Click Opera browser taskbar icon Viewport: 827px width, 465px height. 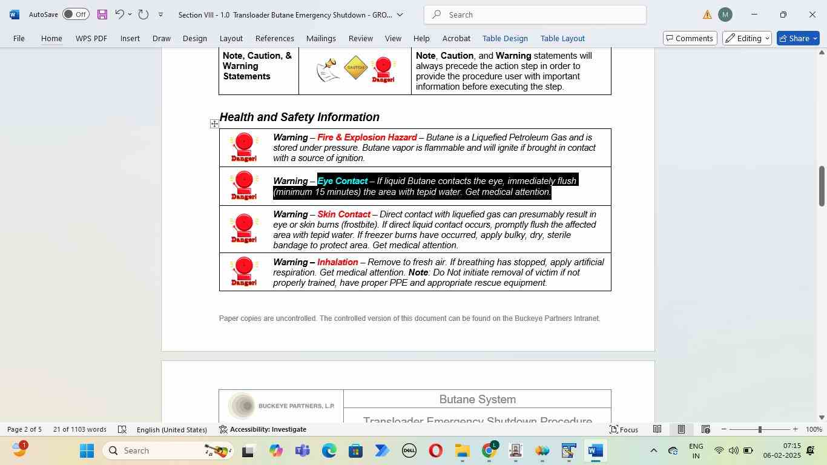point(435,450)
